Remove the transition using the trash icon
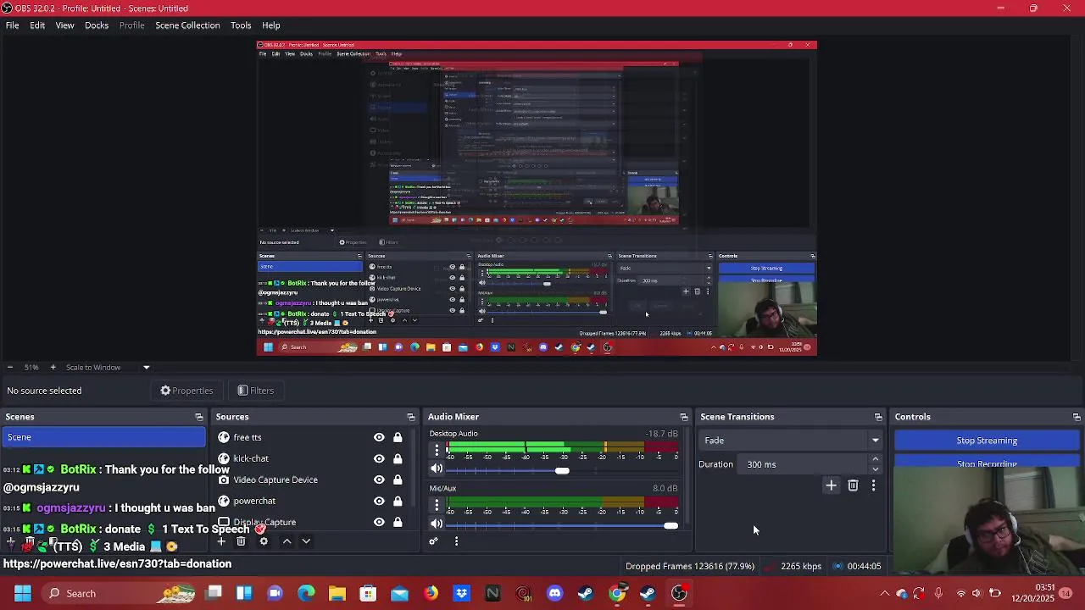The image size is (1085, 610). pos(853,485)
